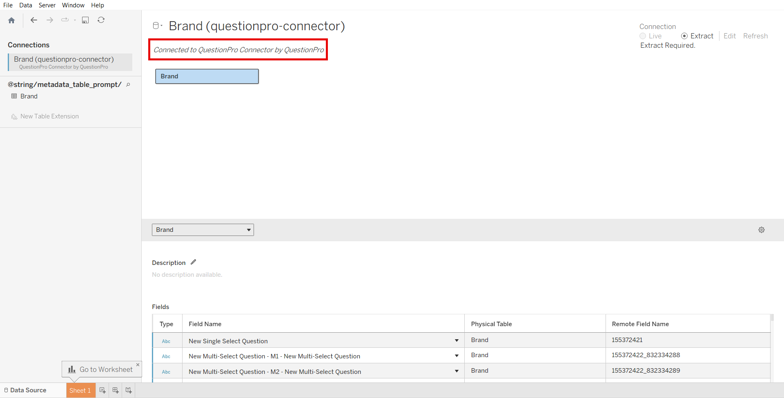This screenshot has height=398, width=784.
Task: Click the Edit extract link
Action: point(730,36)
